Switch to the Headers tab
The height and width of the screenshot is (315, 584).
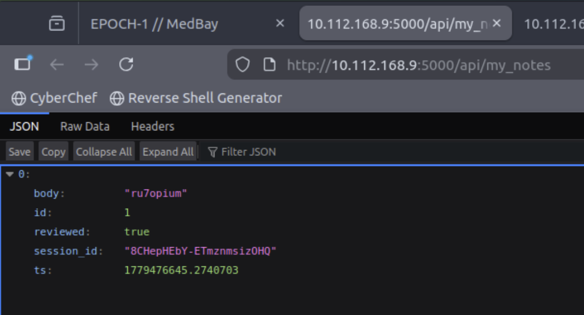pyautogui.click(x=153, y=127)
